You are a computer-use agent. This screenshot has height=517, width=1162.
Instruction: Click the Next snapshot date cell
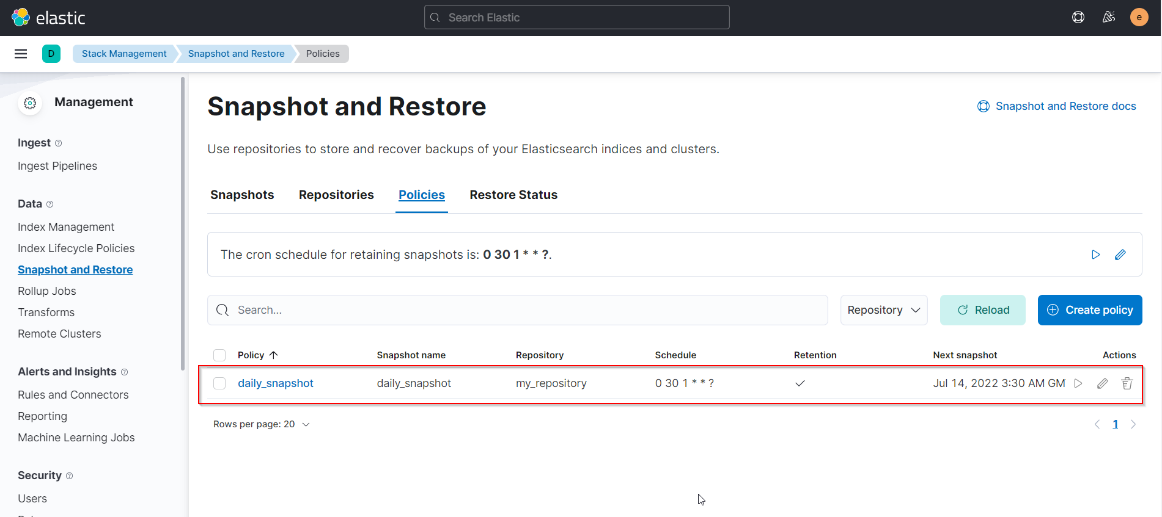point(999,383)
